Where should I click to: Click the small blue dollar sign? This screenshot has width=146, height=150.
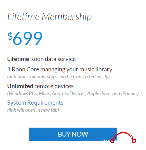tap(10, 36)
